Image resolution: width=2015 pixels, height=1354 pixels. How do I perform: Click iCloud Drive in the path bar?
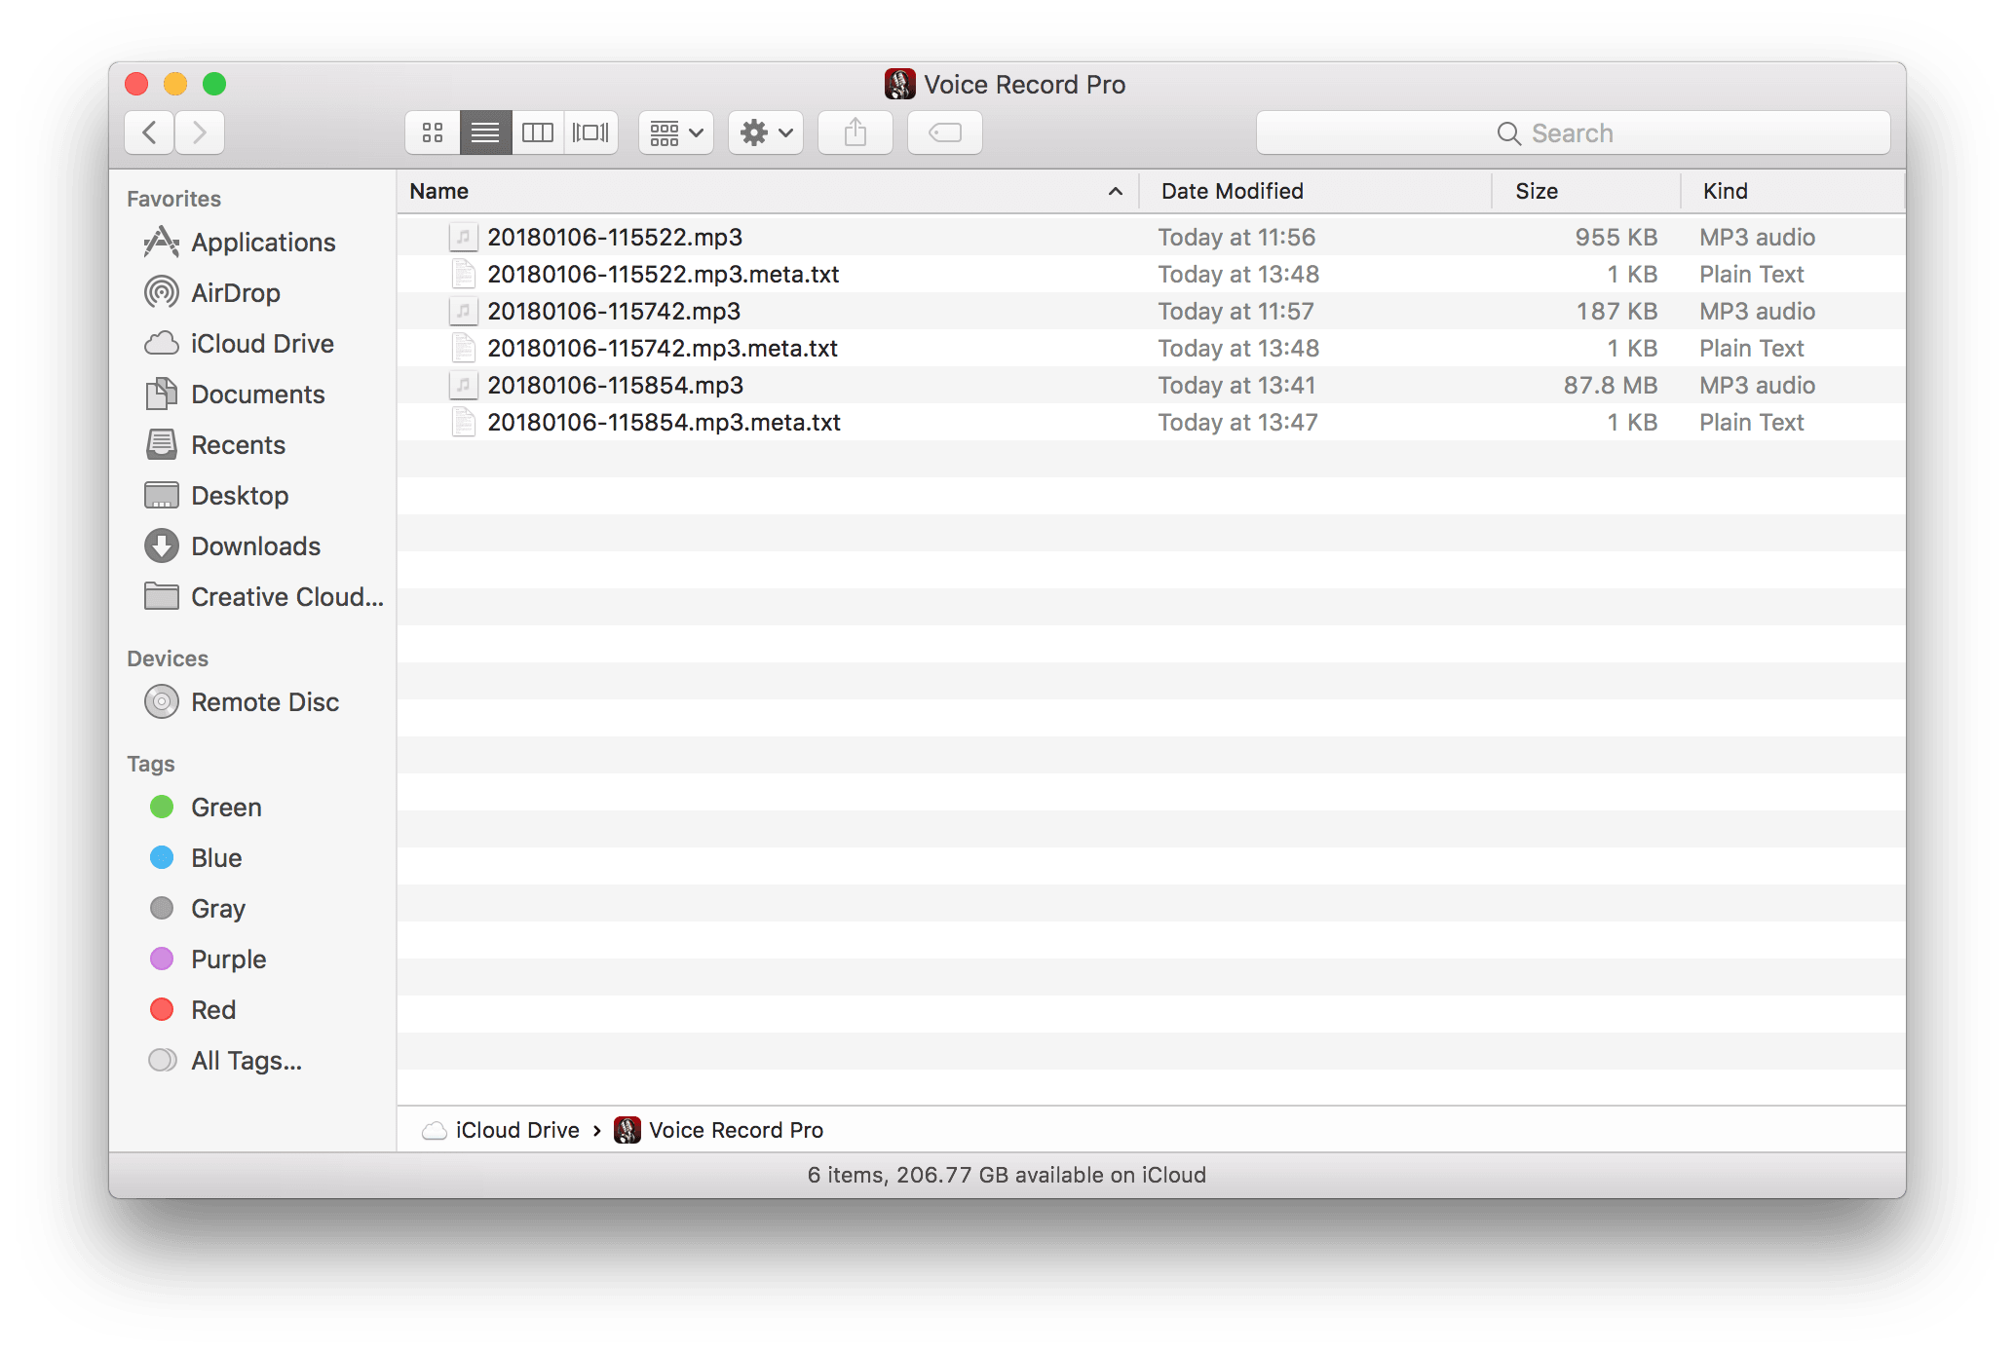502,1130
